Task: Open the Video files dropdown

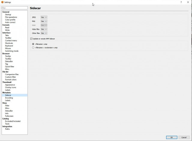Action: (x=44, y=29)
